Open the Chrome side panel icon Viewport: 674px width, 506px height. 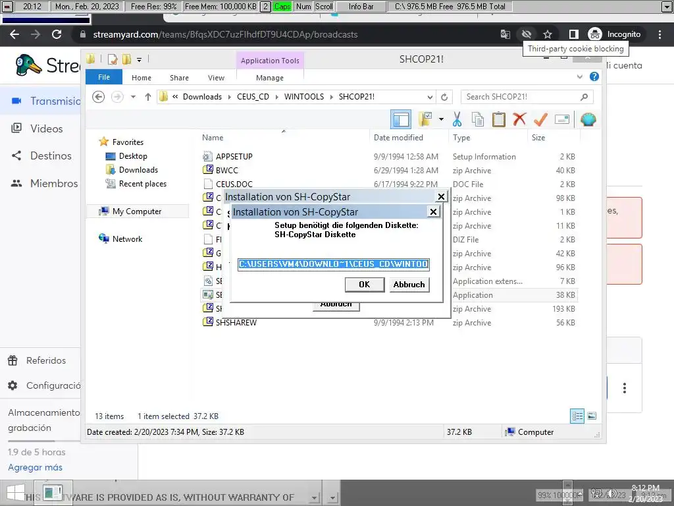click(x=573, y=34)
